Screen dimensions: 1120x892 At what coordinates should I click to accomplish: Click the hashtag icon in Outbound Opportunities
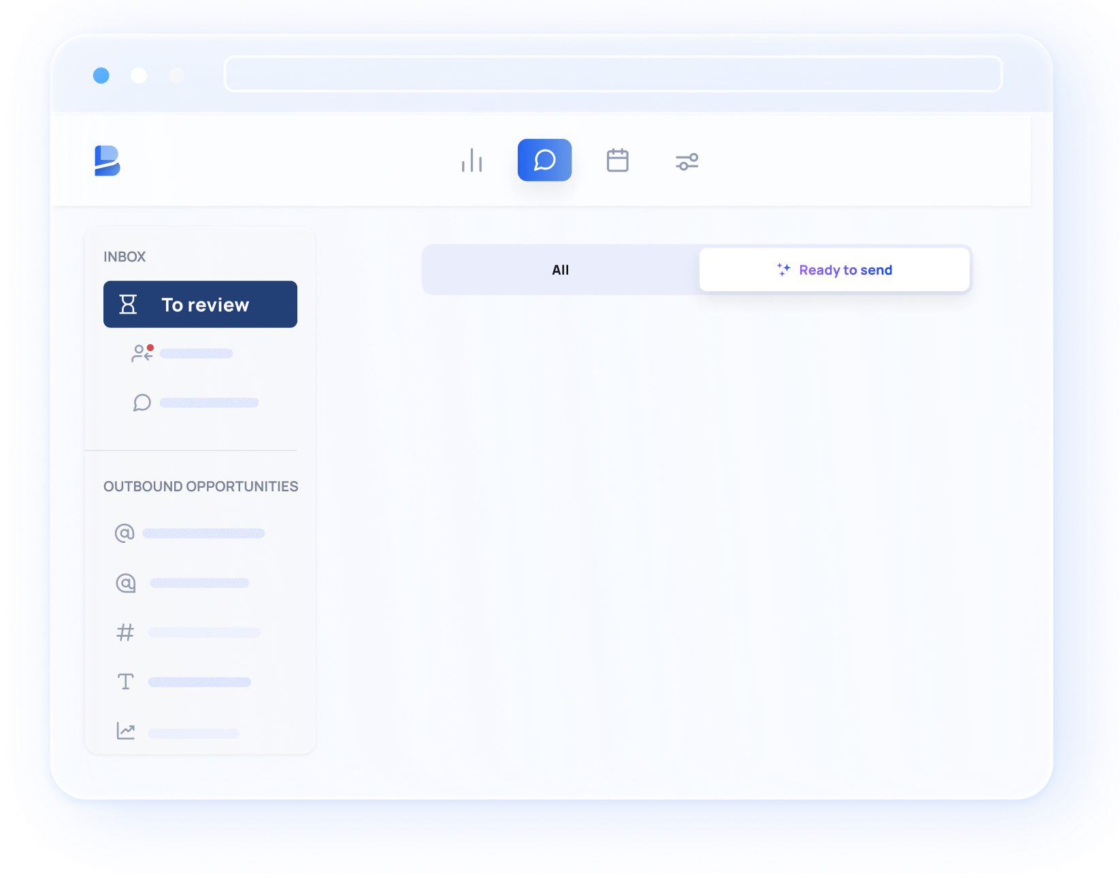pyautogui.click(x=125, y=633)
